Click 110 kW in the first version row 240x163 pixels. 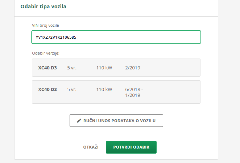(104, 68)
